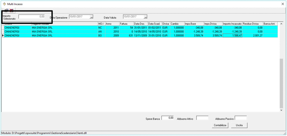
Task: Click the Importo Selezionato field
Action: (x=32, y=17)
